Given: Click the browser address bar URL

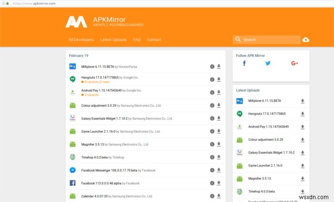Looking at the screenshot, I should pyautogui.click(x=34, y=3).
